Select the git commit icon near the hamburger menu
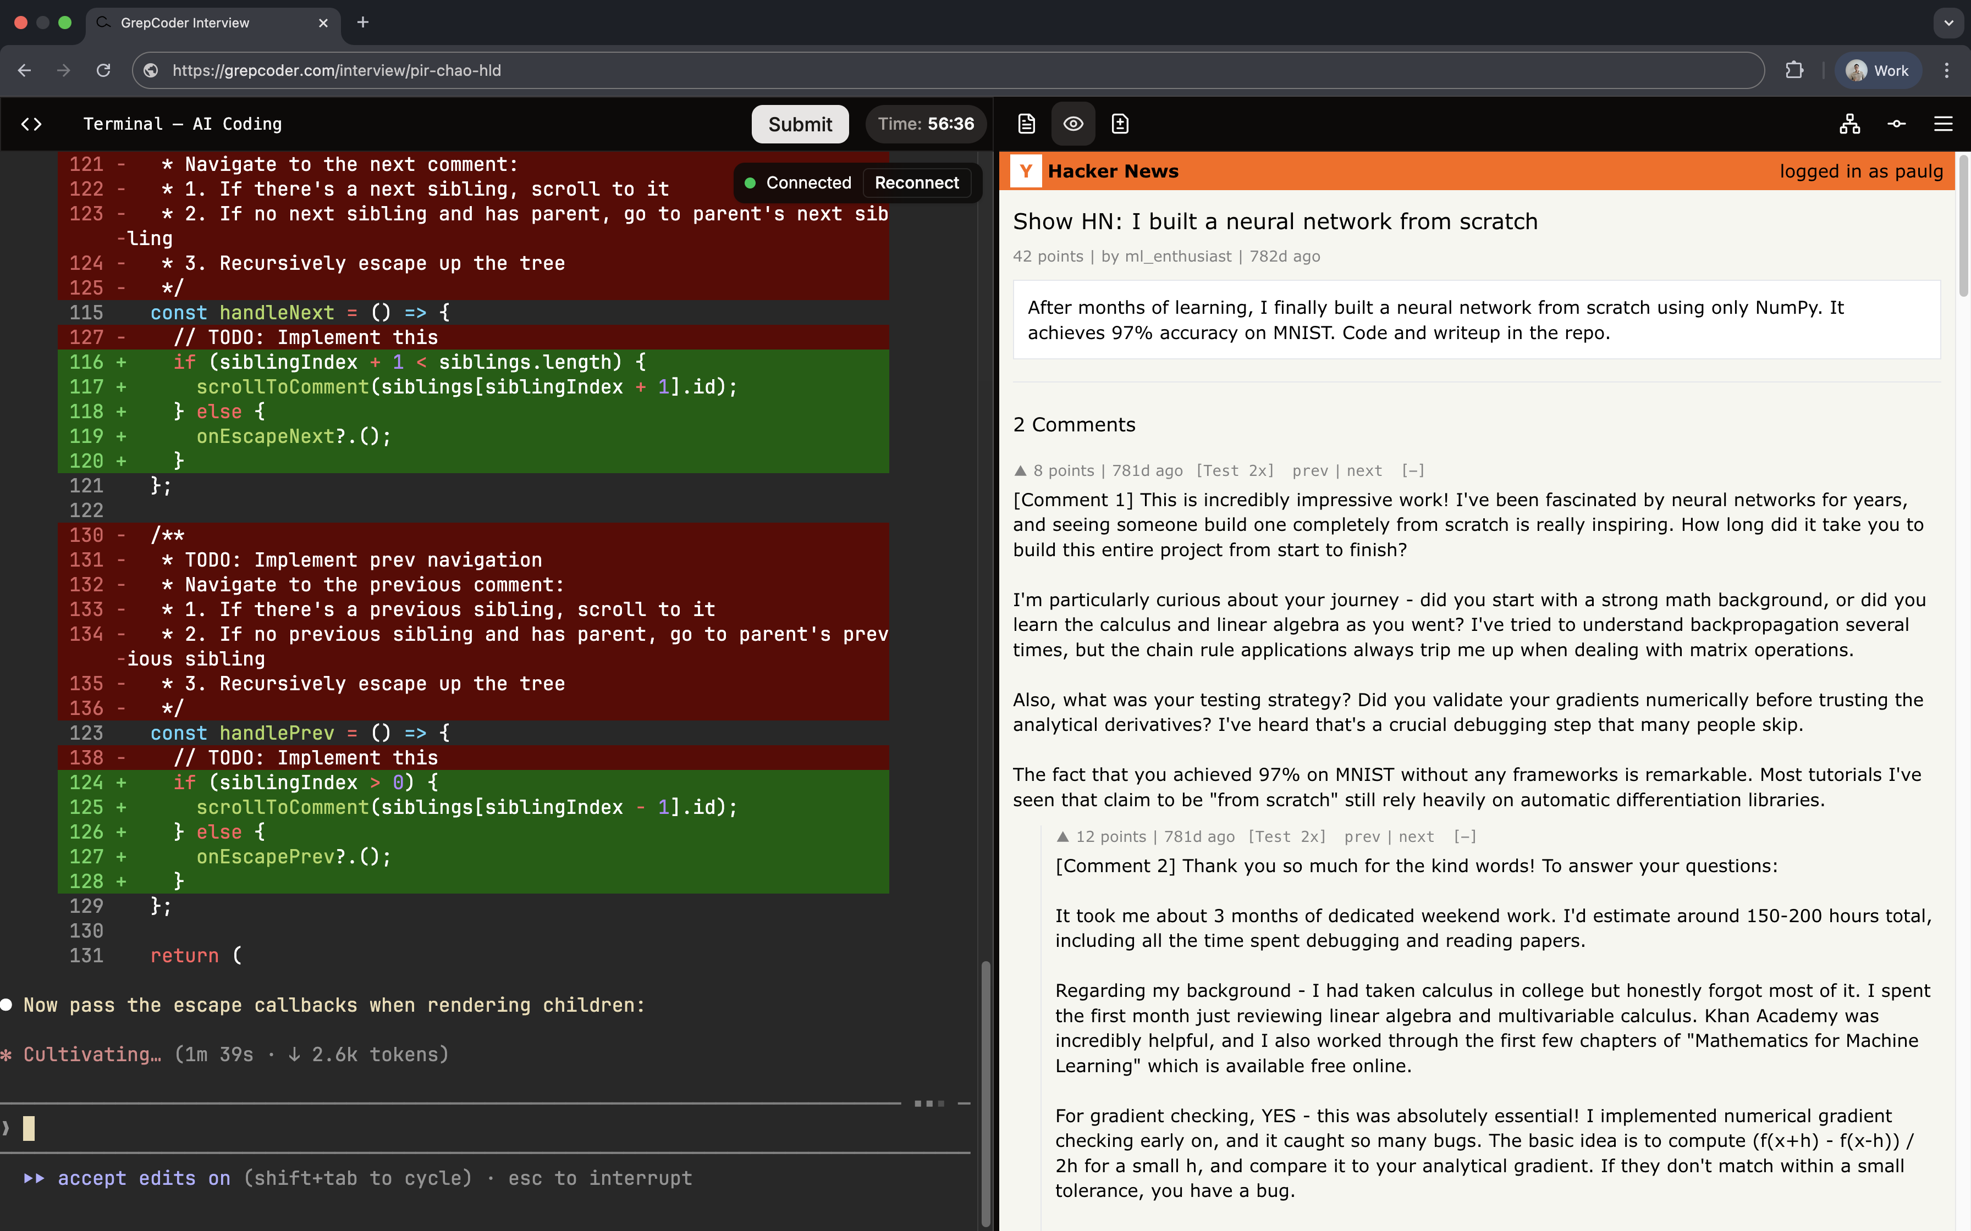The width and height of the screenshot is (1971, 1231). (1896, 124)
